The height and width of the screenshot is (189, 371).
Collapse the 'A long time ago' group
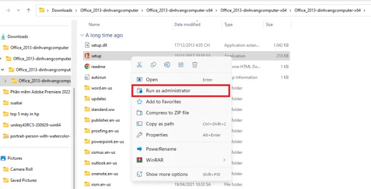click(x=82, y=35)
